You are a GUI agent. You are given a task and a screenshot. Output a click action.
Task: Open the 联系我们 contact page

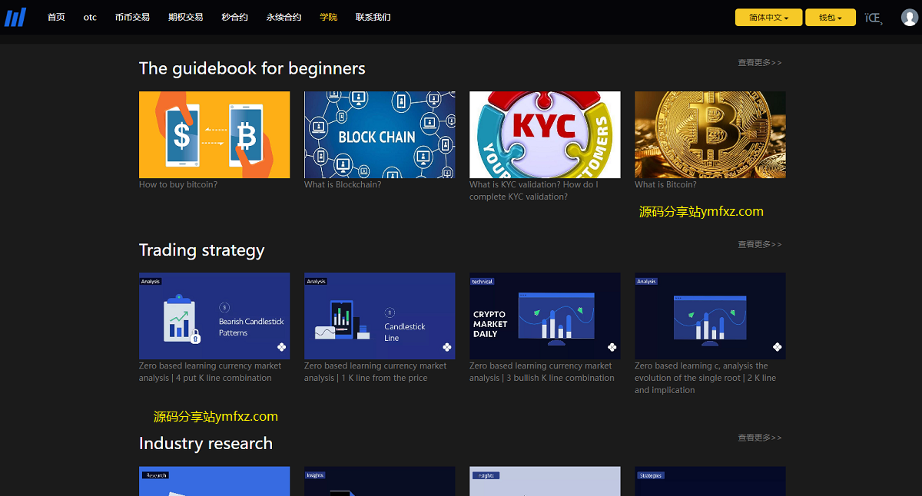pyautogui.click(x=373, y=17)
